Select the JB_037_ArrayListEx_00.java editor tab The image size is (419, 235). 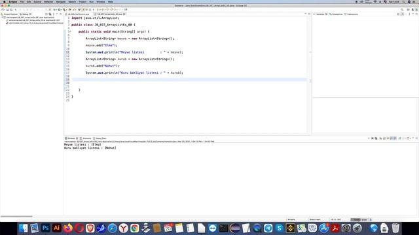(x=110, y=14)
